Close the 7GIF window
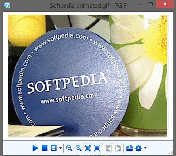 165,4
